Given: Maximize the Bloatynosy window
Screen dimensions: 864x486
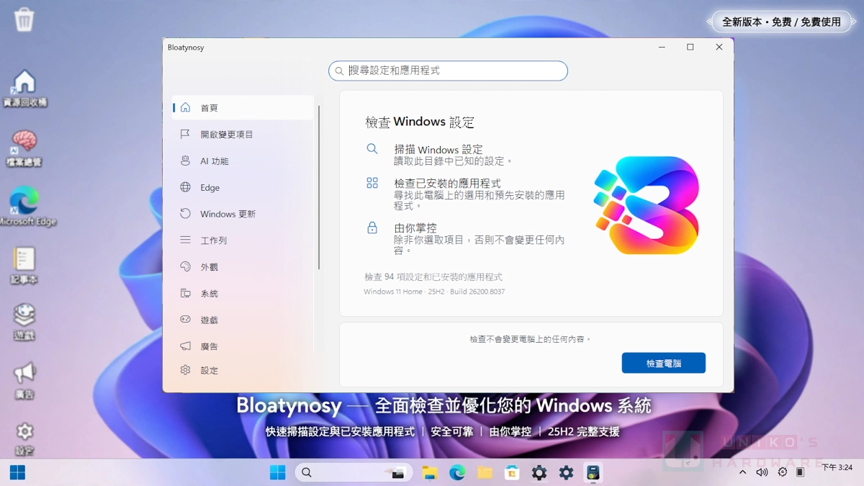Looking at the screenshot, I should point(690,48).
